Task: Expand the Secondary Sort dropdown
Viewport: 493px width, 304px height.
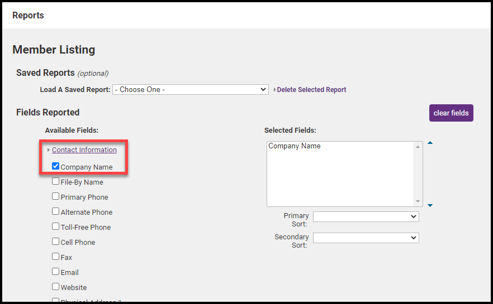Action: point(366,238)
